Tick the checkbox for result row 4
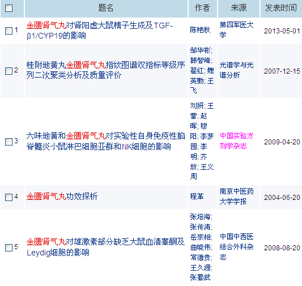302x286 pixels. tap(8, 197)
